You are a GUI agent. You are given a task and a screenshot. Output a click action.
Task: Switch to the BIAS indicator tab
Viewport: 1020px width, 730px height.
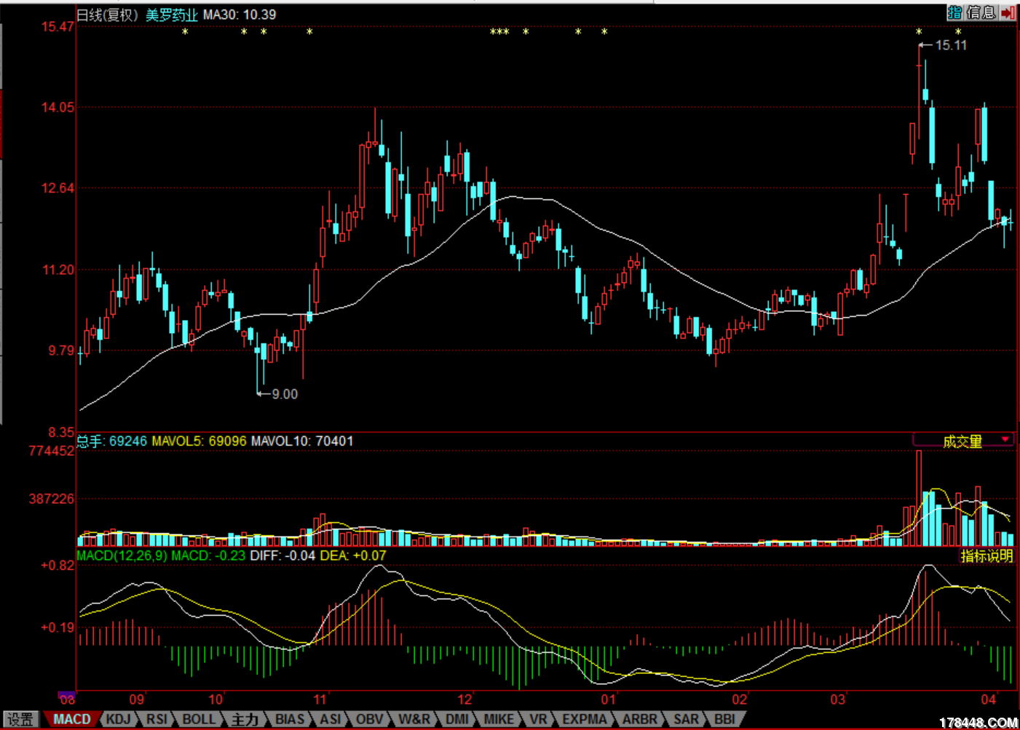point(290,719)
